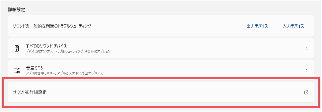
Task: Open the 出力デバイス troubleshooter link
Action: (257, 26)
